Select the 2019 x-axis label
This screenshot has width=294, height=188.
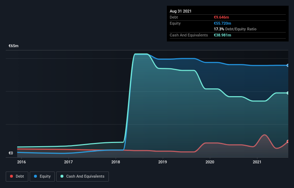(163, 162)
